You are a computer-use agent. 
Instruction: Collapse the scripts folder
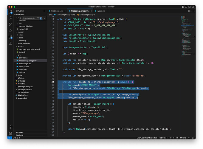pyautogui.click(x=21, y=46)
